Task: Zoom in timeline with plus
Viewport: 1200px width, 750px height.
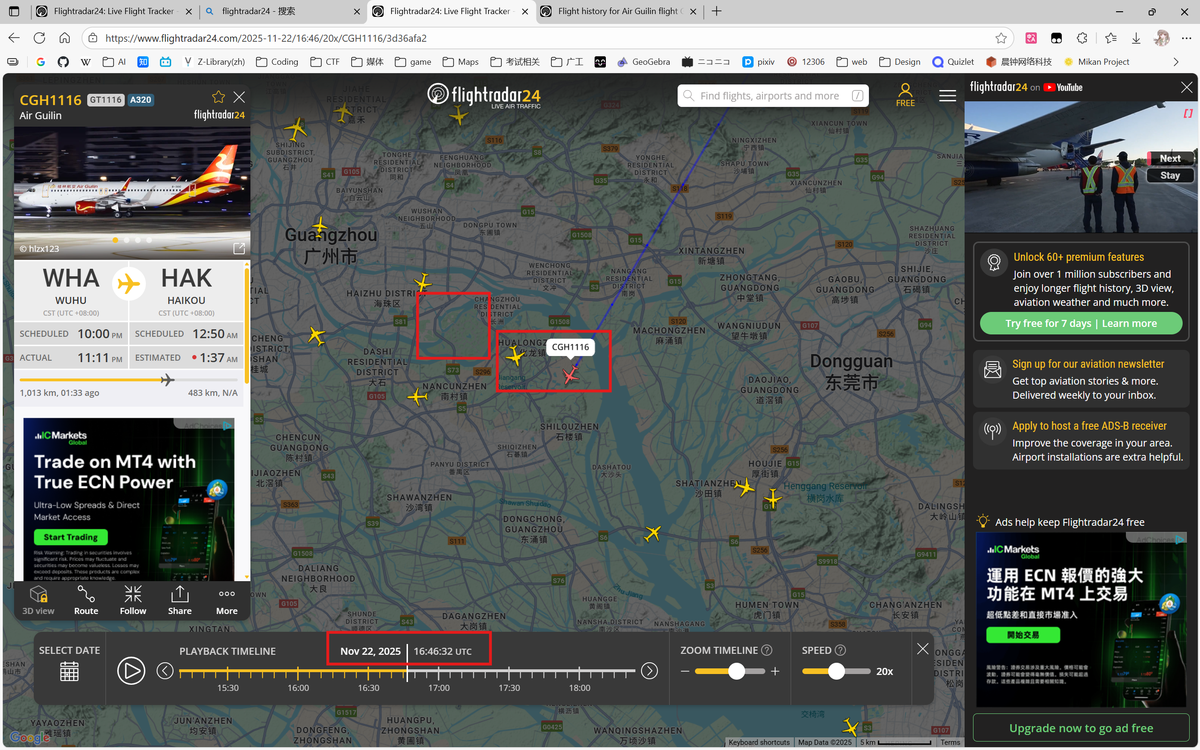Action: pos(776,671)
